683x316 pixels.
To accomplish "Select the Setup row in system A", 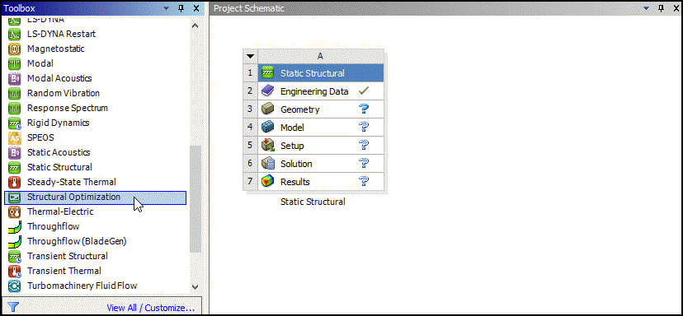I will click(x=321, y=145).
